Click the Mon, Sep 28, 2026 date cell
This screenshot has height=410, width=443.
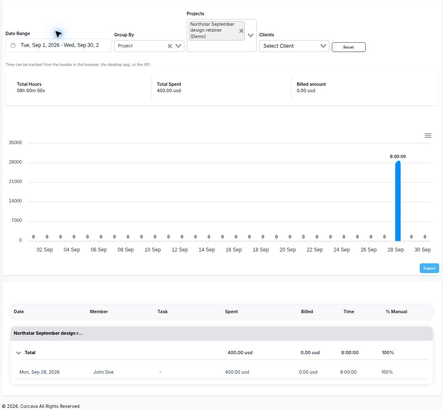(40, 372)
